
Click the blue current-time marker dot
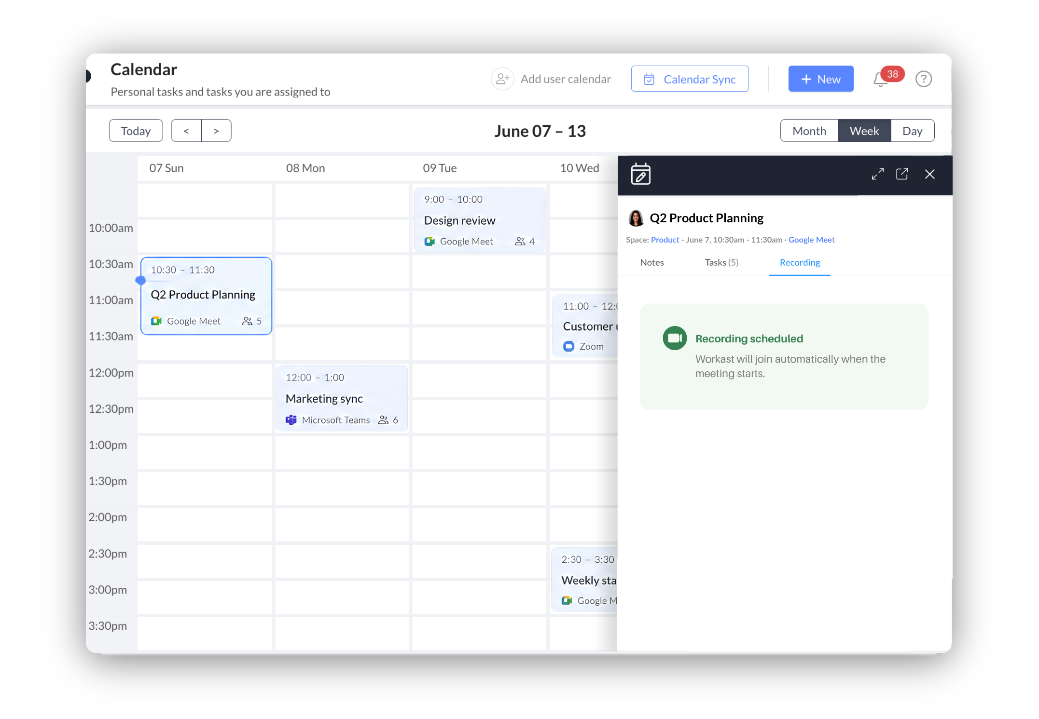tap(140, 280)
